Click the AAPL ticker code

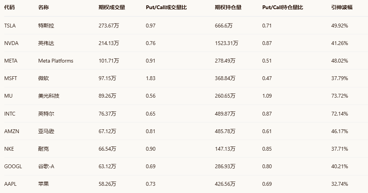coord(11,184)
